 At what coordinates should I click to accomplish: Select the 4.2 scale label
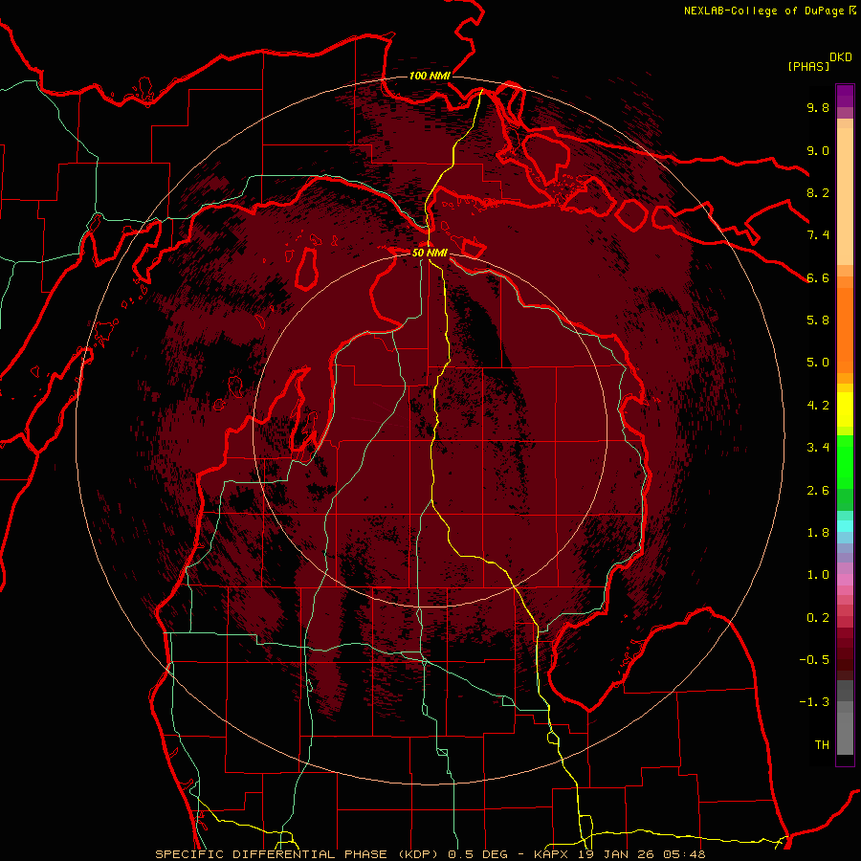818,406
